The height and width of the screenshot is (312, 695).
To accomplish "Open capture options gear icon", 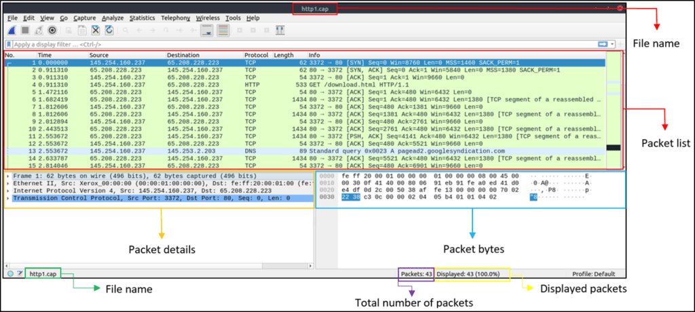I will coord(52,31).
